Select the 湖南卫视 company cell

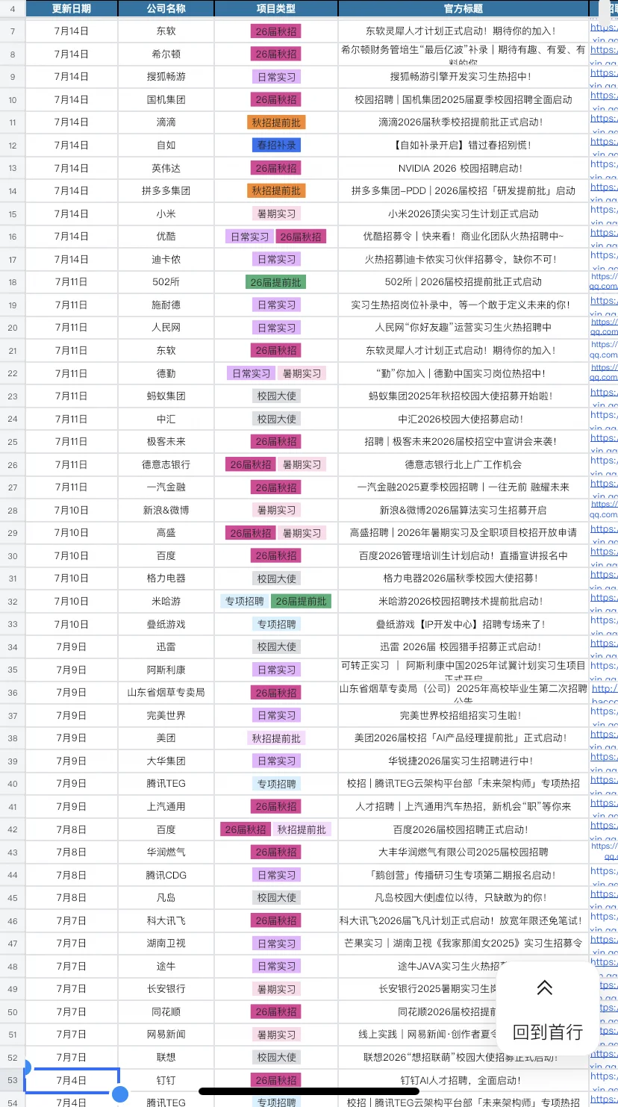point(166,944)
